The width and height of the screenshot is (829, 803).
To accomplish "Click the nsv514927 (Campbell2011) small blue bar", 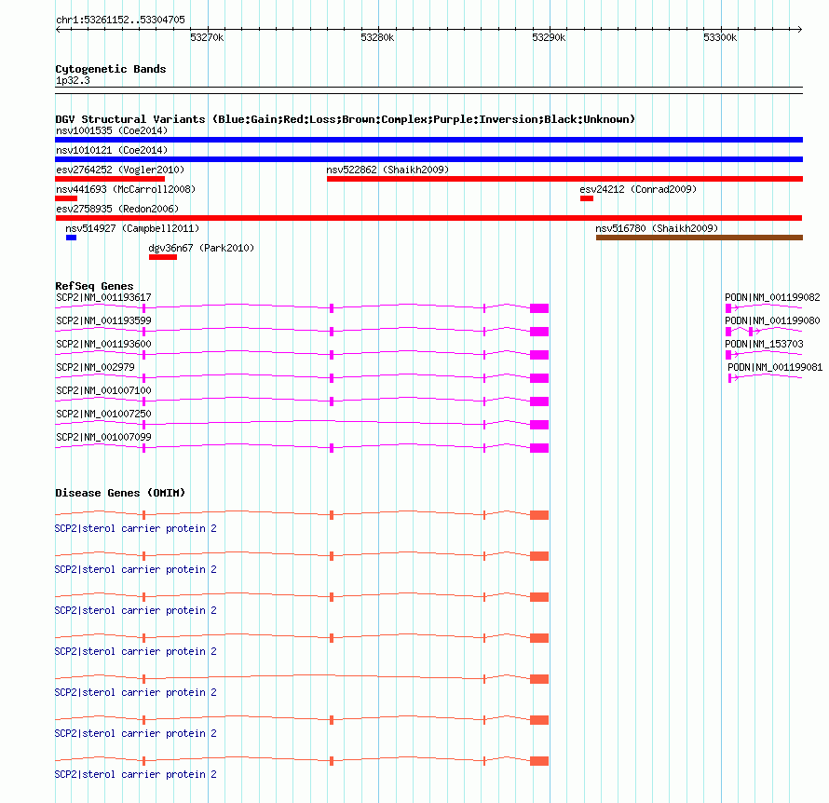I will [71, 238].
